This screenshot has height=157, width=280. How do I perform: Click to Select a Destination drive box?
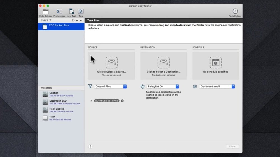point(164,66)
